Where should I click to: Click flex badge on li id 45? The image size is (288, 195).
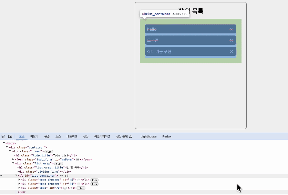pos(94,180)
